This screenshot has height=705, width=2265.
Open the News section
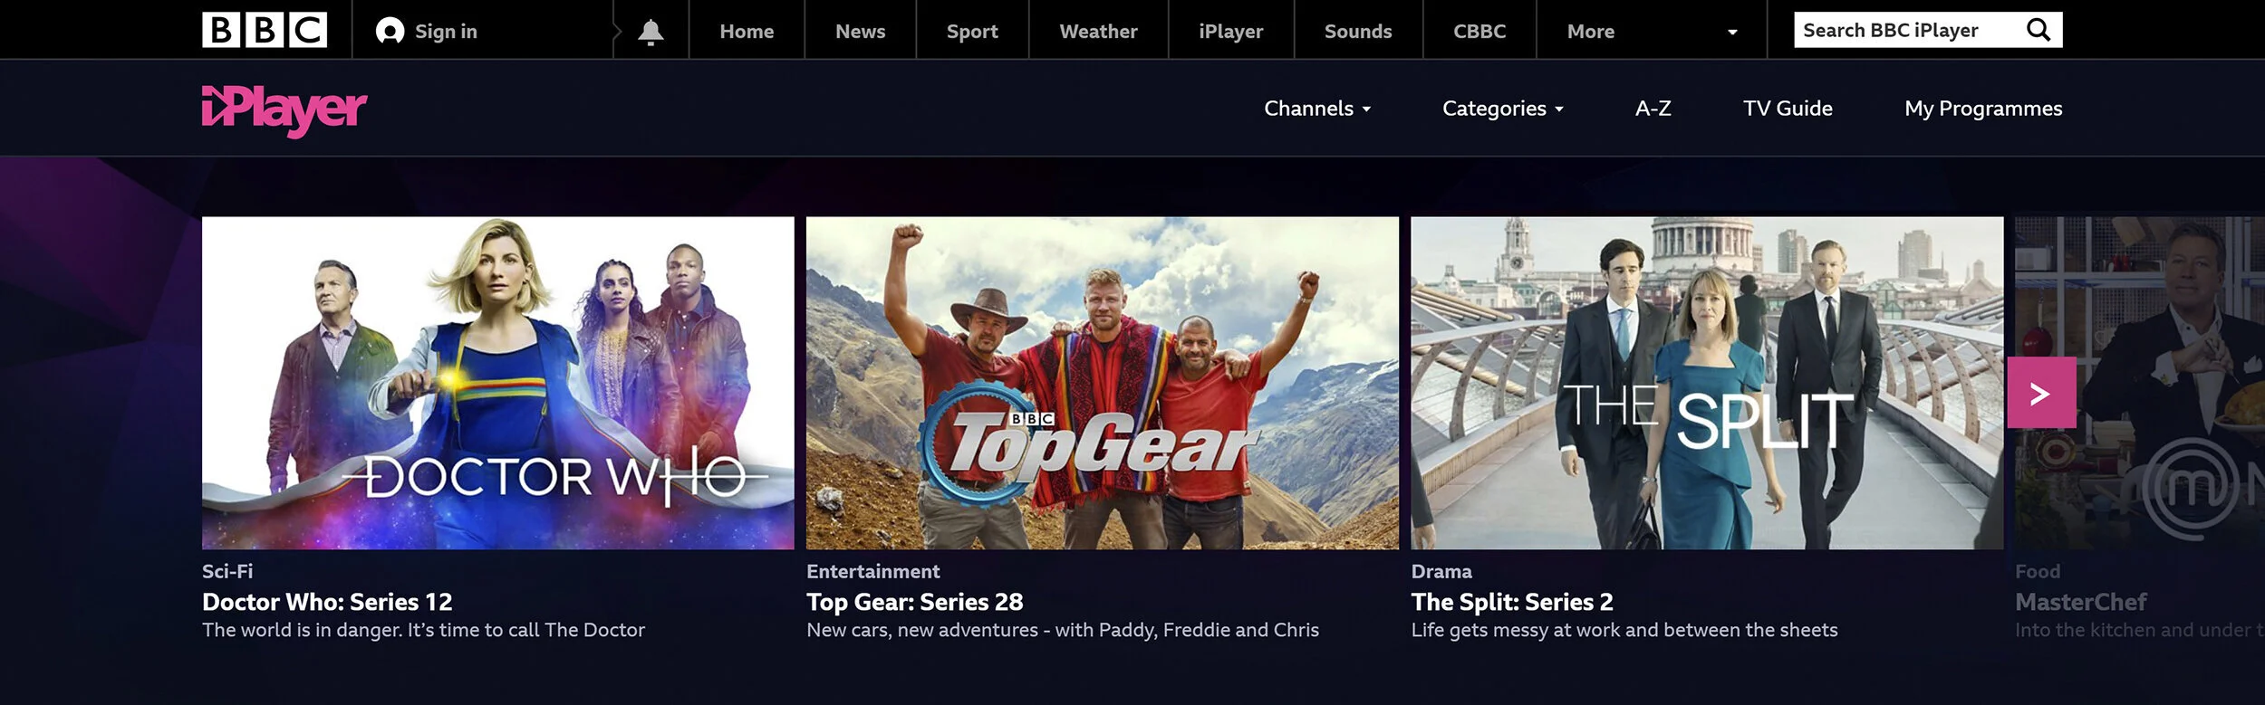(x=860, y=32)
